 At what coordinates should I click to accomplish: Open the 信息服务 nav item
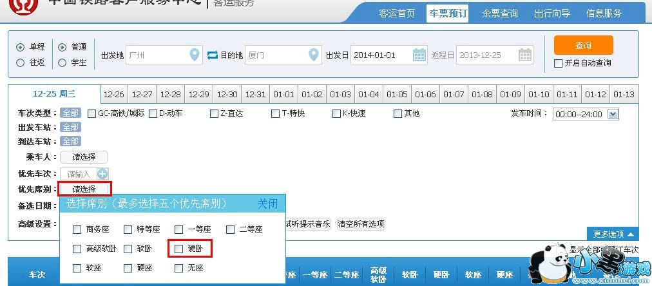[x=604, y=14]
